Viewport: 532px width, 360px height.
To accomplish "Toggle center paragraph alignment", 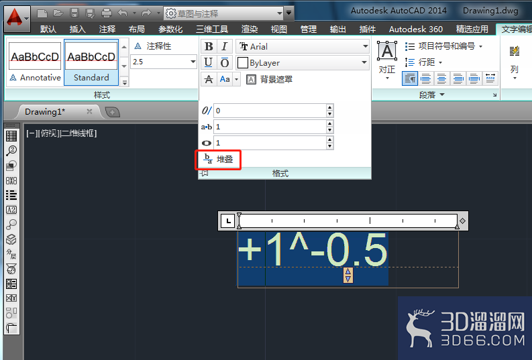I will [441, 79].
